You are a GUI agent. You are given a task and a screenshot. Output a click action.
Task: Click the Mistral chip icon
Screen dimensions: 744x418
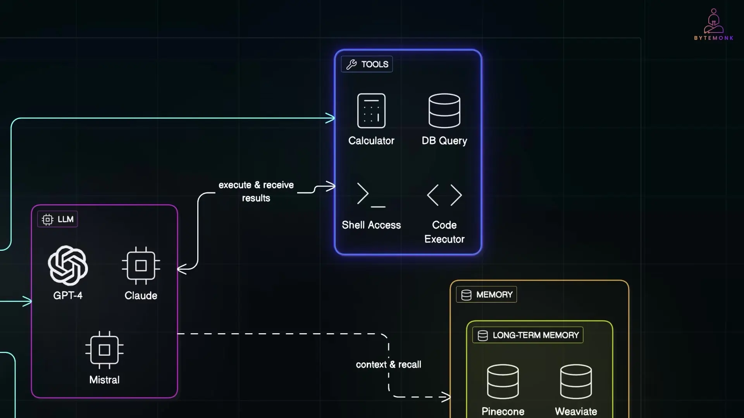104,350
